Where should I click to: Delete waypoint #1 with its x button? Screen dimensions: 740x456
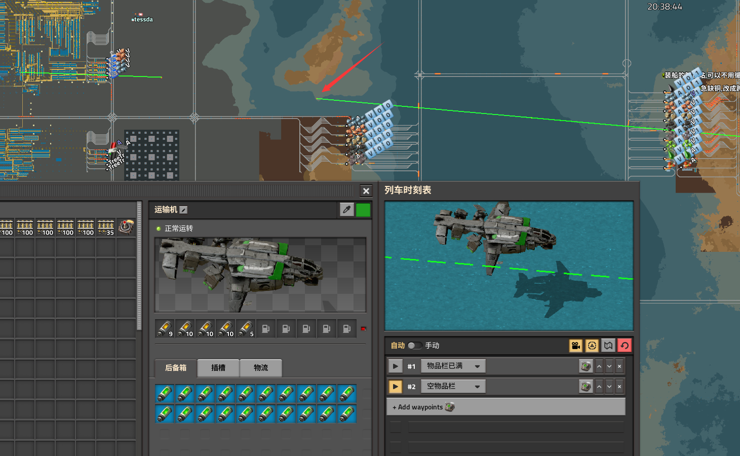point(619,366)
